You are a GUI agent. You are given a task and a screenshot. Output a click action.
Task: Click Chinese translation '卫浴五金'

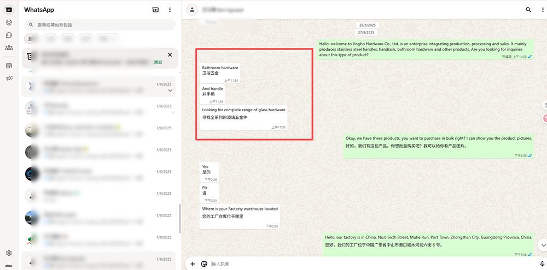point(211,74)
